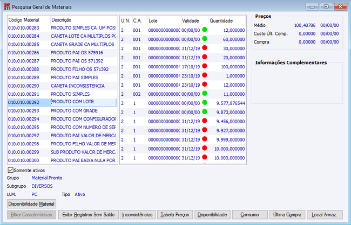Click the Disponibilidade button in bottom row
The width and height of the screenshot is (351, 225).
pos(212,215)
